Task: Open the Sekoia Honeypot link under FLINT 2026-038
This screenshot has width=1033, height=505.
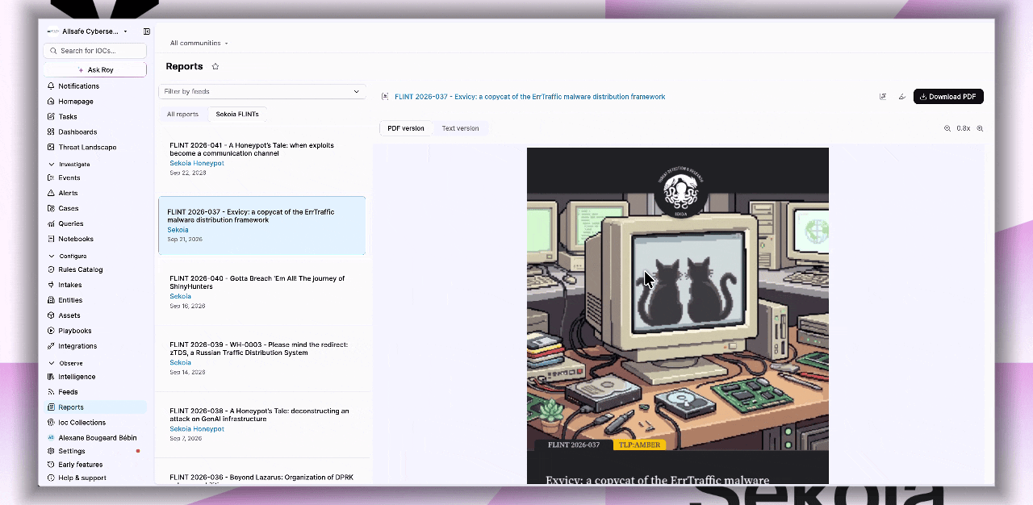Action: [197, 428]
